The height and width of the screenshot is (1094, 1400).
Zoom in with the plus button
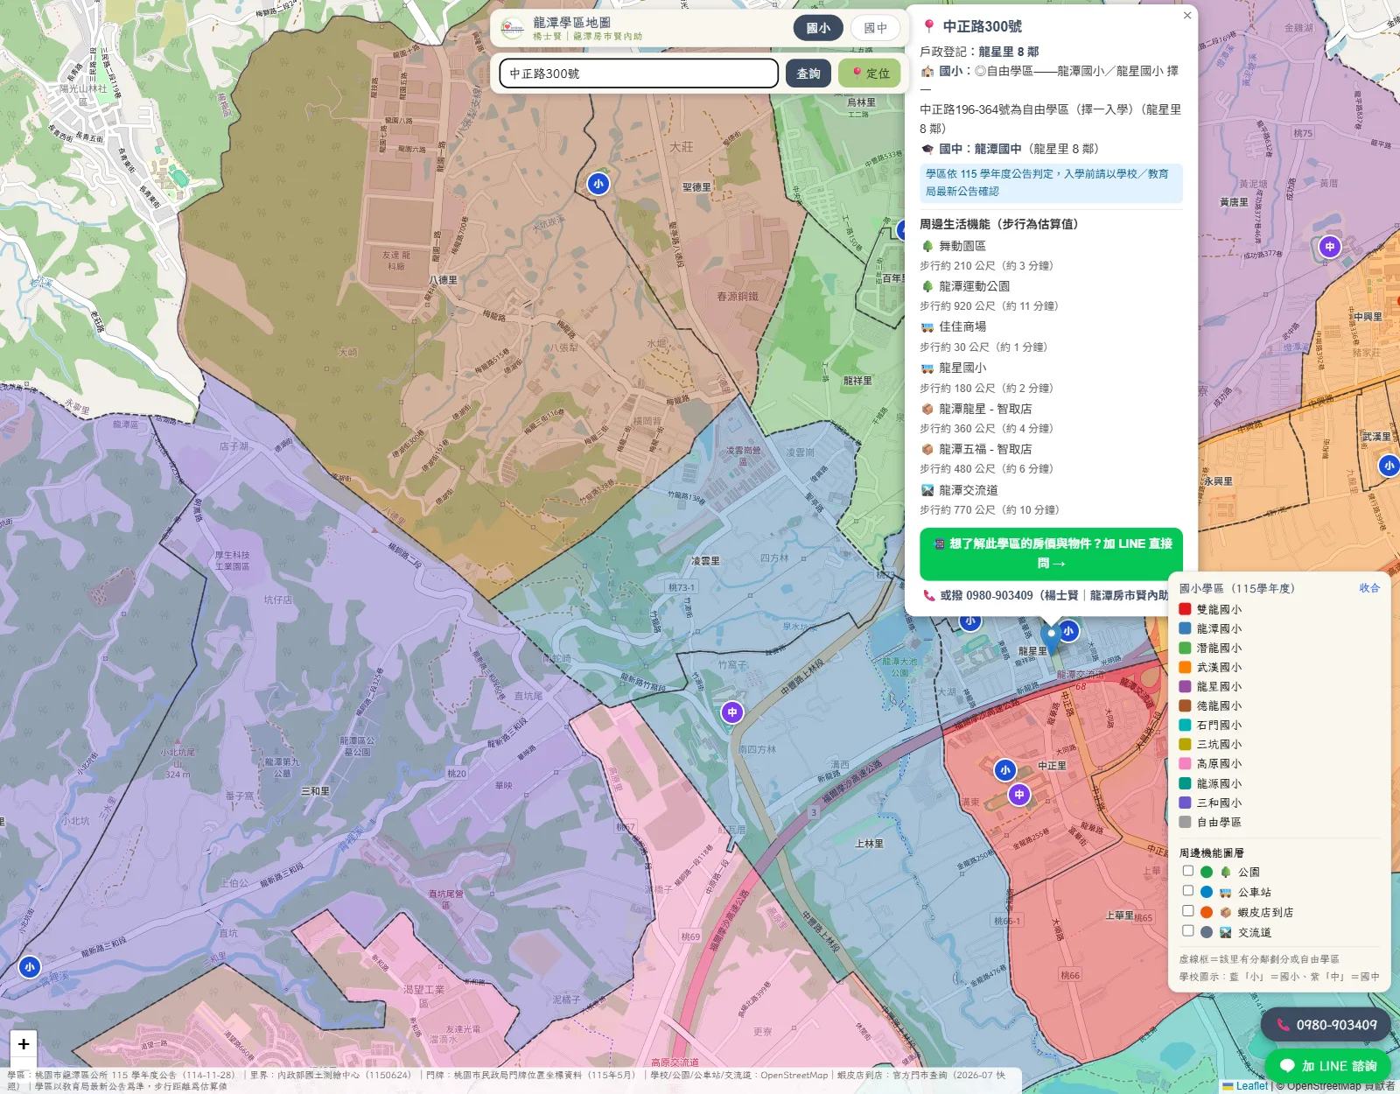tap(24, 1043)
